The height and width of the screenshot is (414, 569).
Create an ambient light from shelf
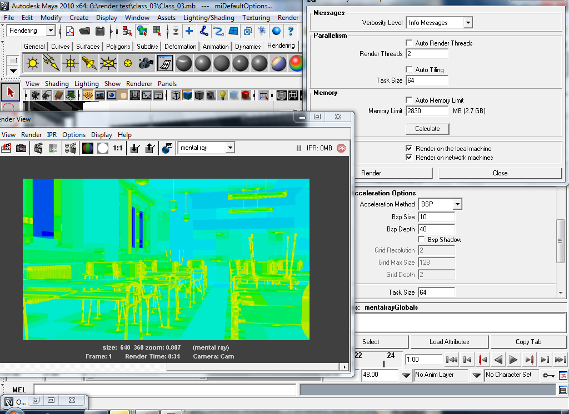tap(33, 63)
